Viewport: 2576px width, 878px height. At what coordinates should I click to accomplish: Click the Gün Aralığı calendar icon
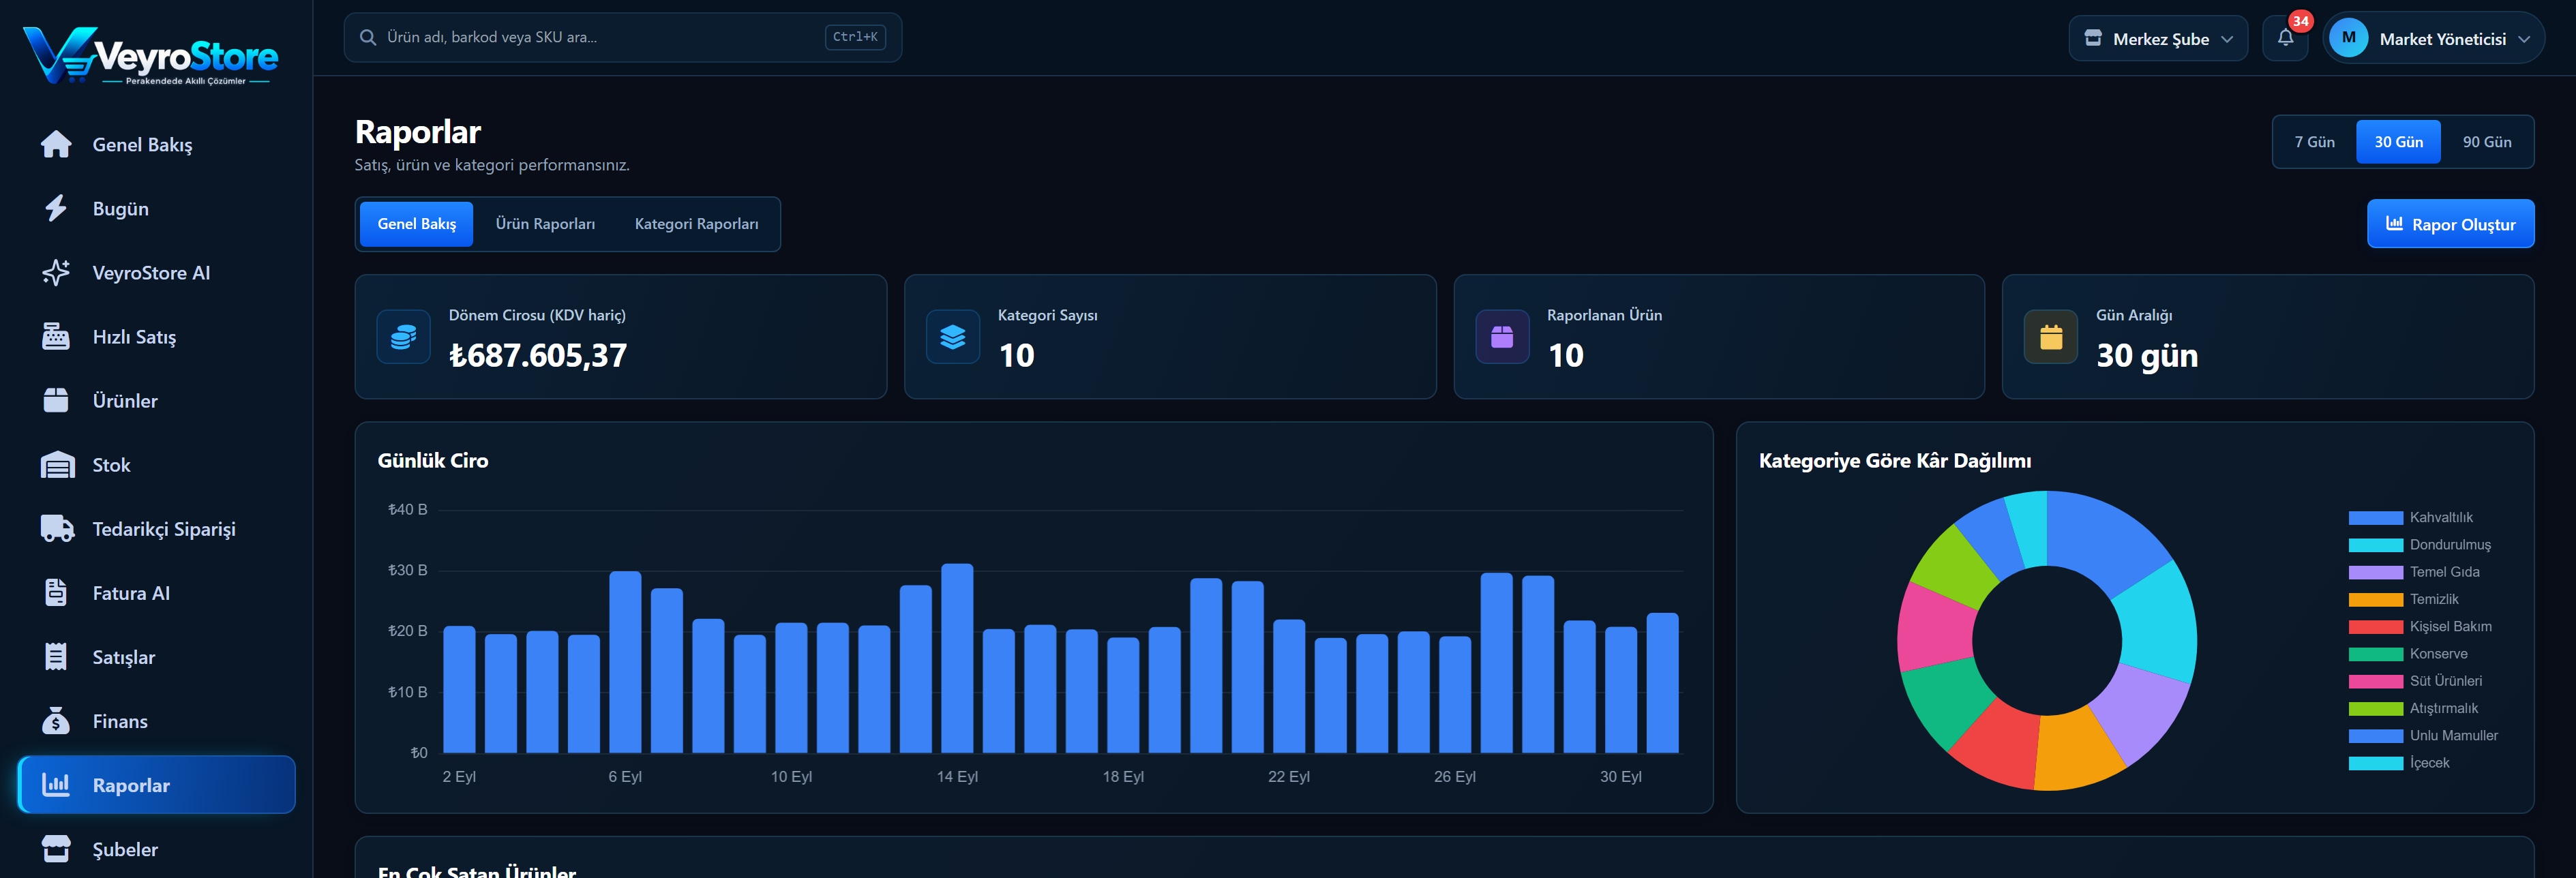[x=2051, y=337]
